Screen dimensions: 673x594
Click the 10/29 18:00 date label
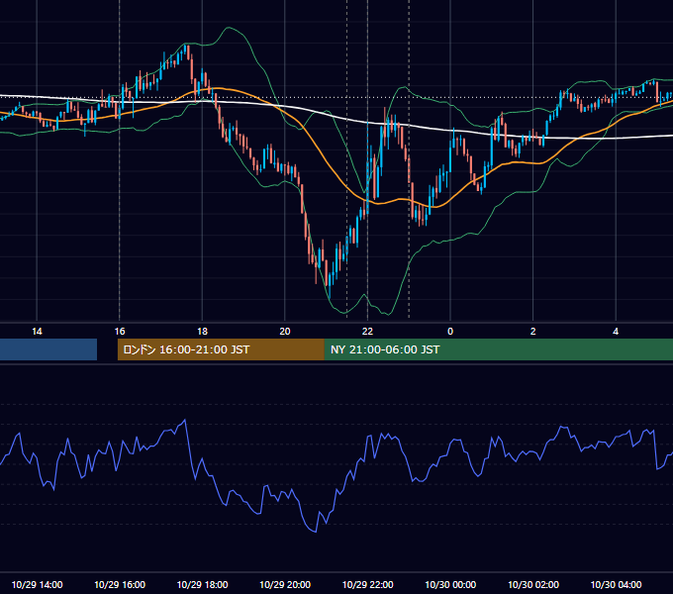point(202,584)
